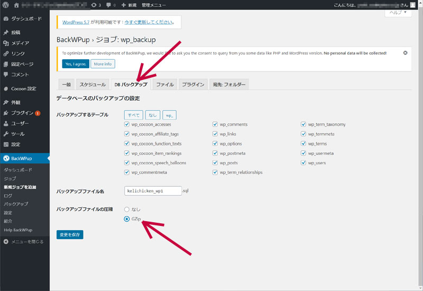The width and height of the screenshot is (423, 291).
Task: Open the プラグイン tab in job settings
Action: click(193, 85)
